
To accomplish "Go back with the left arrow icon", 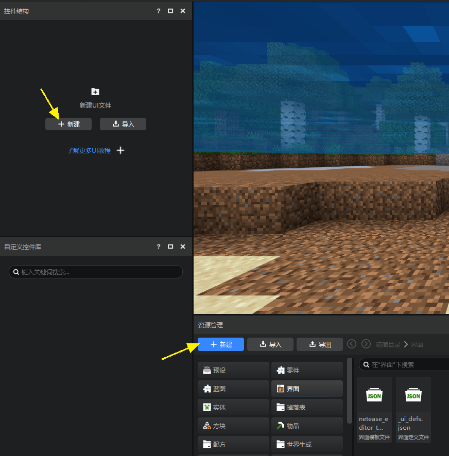I will coord(352,344).
